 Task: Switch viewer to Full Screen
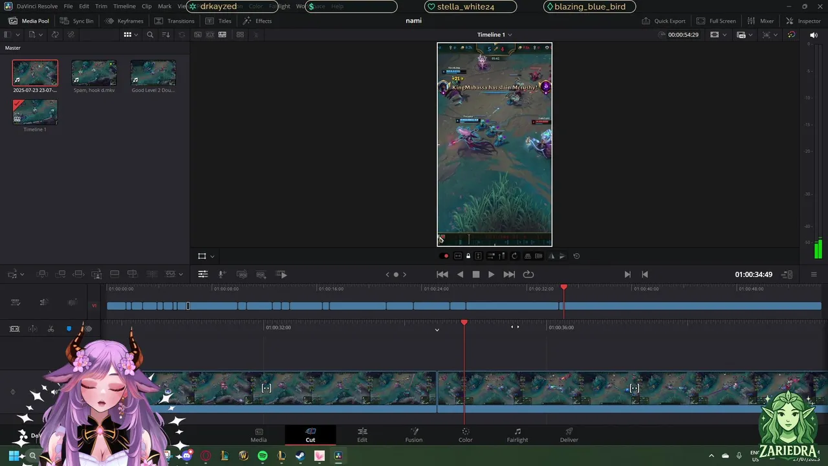click(x=716, y=21)
